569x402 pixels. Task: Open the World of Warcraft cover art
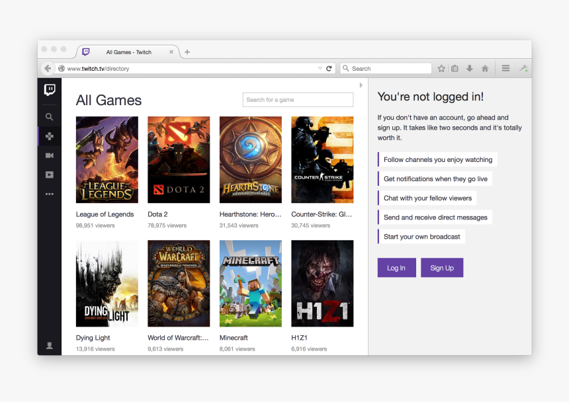pos(179,284)
